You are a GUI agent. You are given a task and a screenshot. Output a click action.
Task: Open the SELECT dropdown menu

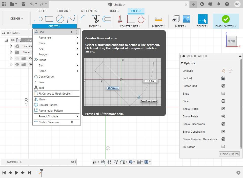click(202, 26)
